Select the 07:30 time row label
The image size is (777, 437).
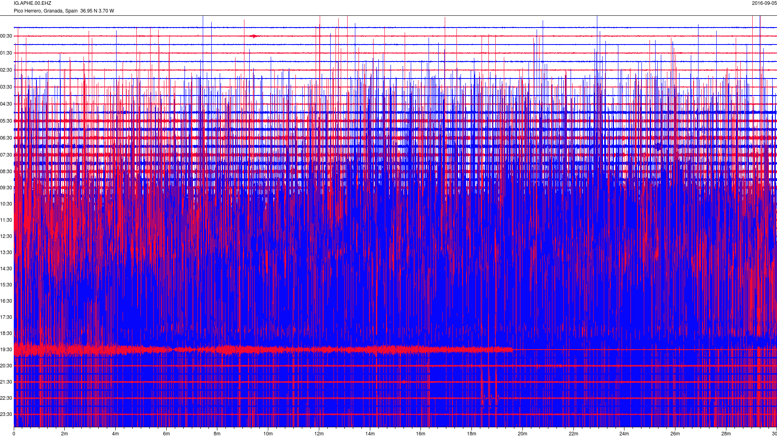[6, 155]
